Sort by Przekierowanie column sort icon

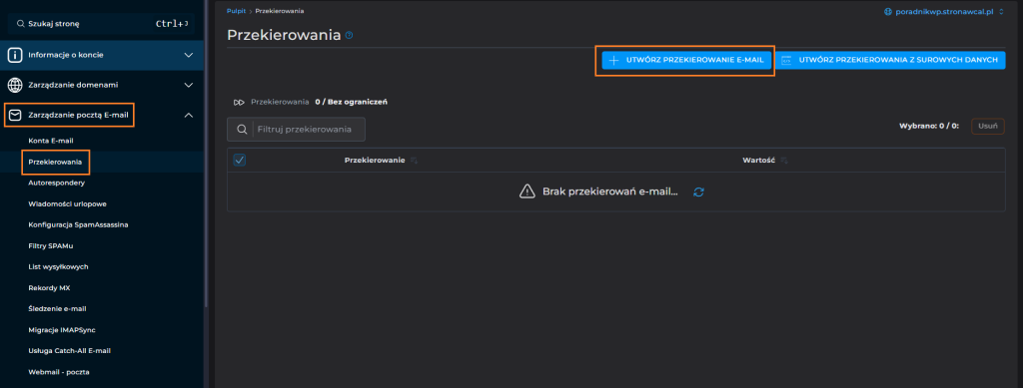pos(415,161)
